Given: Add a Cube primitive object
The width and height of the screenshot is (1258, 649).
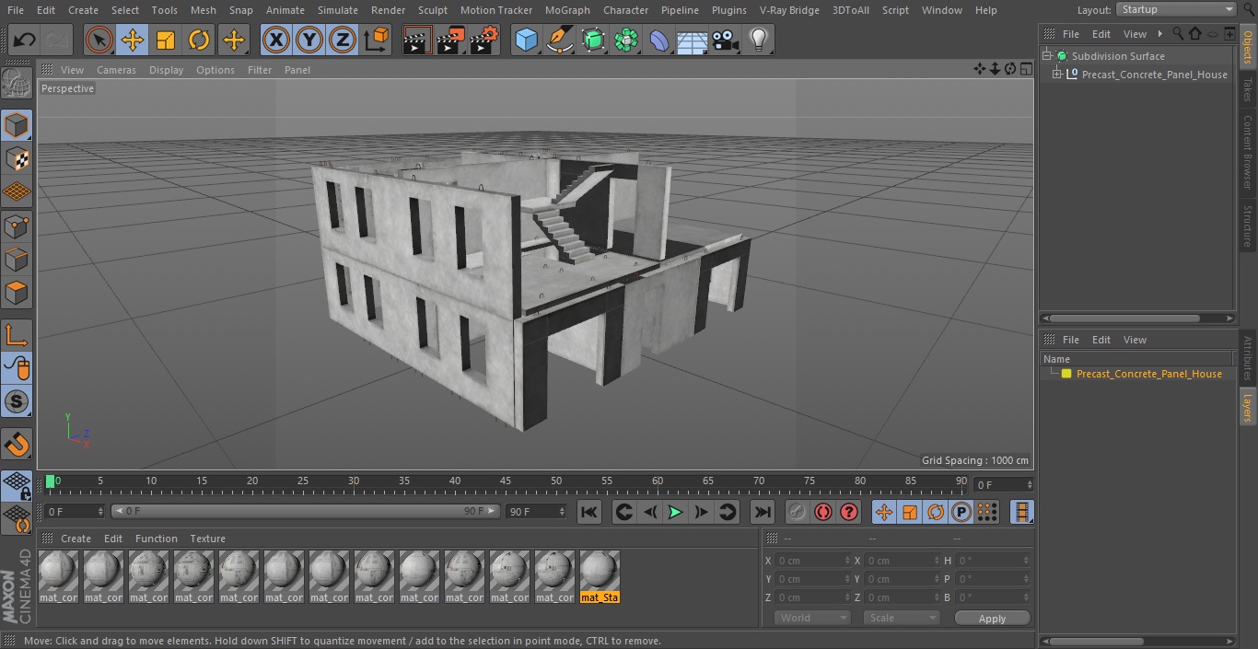Looking at the screenshot, I should point(527,41).
